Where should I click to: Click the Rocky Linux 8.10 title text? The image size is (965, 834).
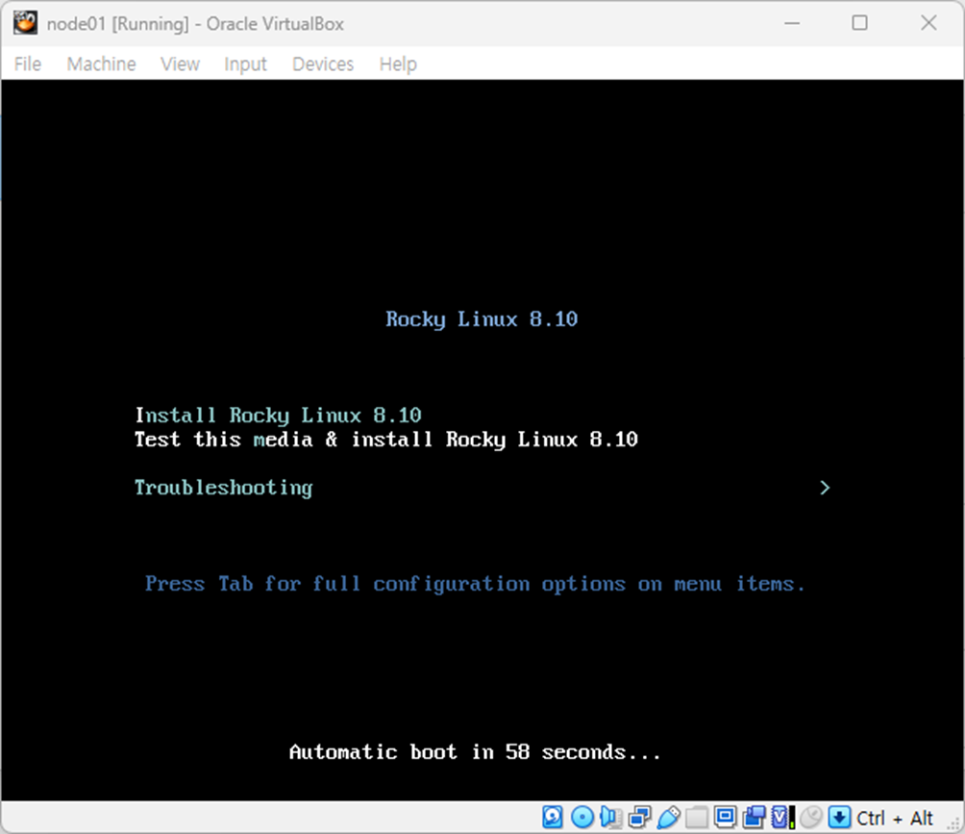(482, 319)
